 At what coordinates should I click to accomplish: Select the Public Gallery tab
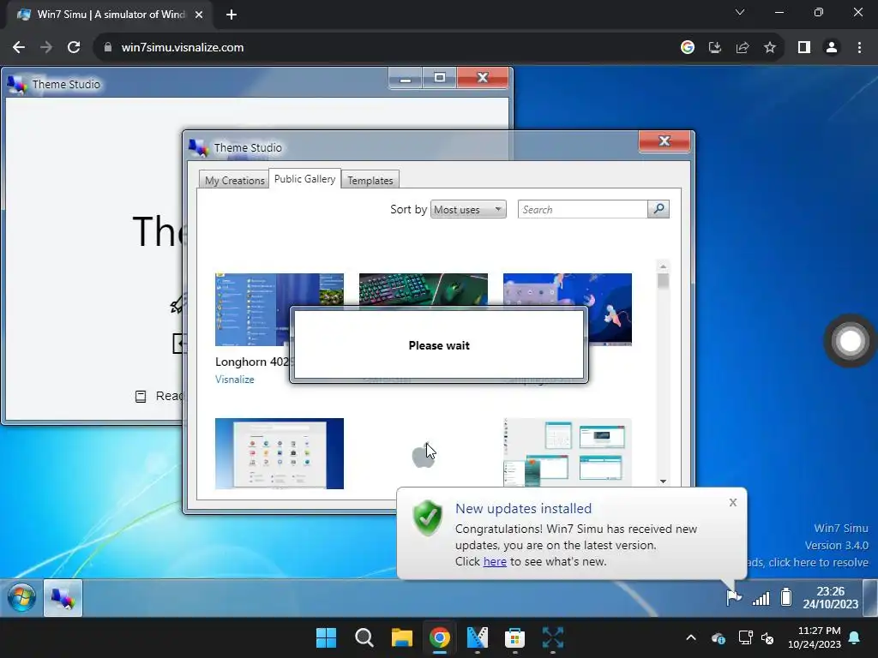pyautogui.click(x=304, y=178)
